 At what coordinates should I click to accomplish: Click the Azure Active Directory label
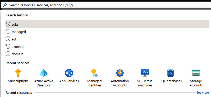44,83
